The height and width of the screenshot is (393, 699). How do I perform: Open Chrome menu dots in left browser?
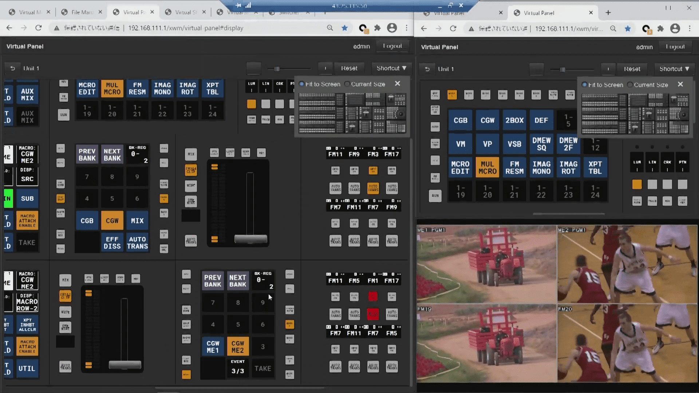[x=407, y=28]
